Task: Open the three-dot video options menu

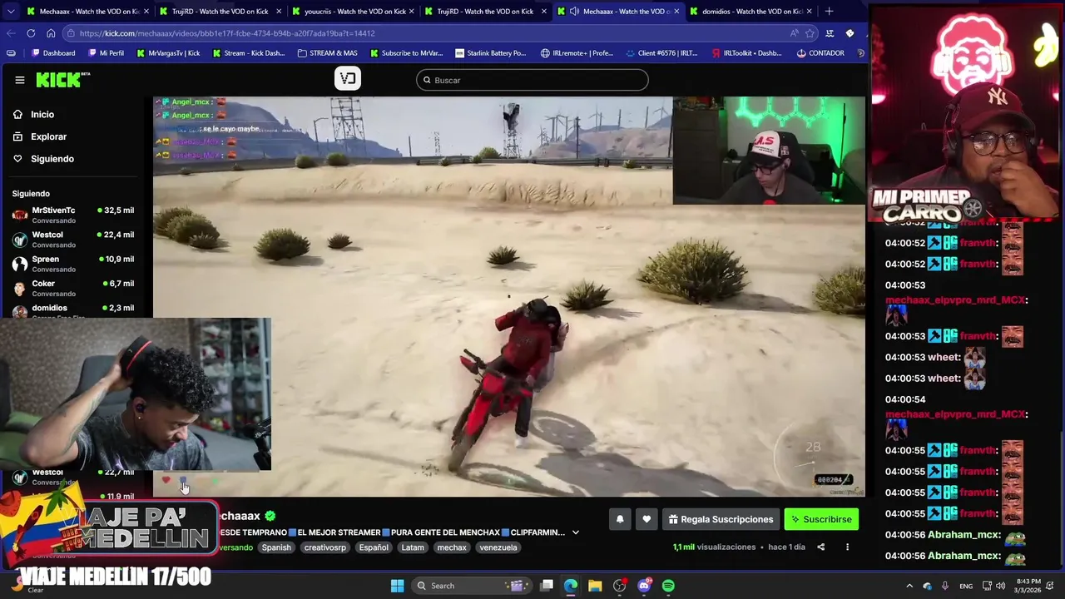Action: coord(847,547)
